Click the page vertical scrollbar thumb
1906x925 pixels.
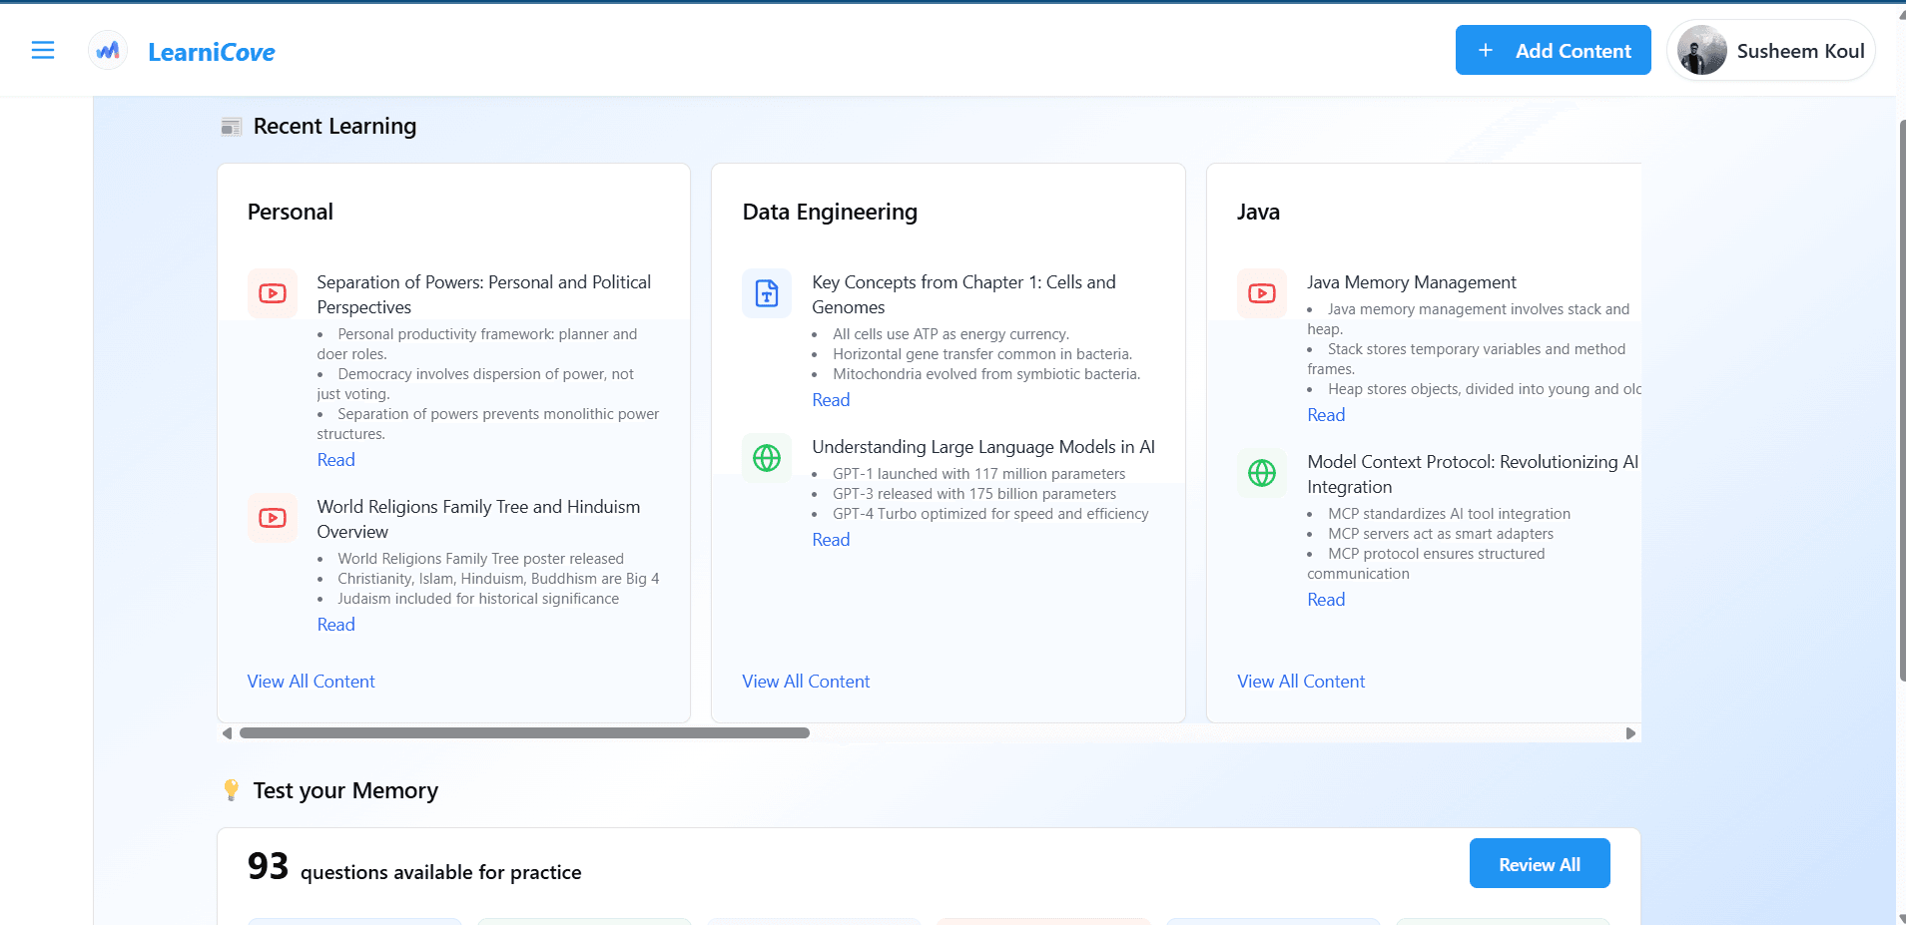1901,399
